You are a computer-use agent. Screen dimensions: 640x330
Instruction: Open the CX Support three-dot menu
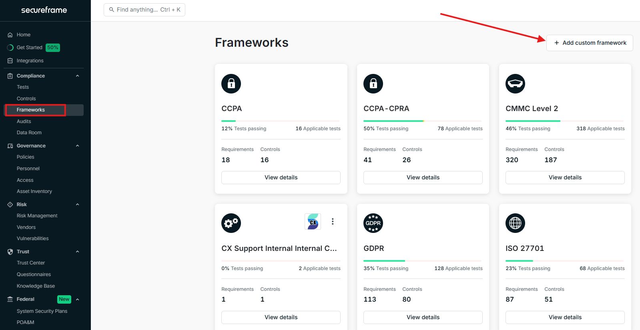[333, 221]
